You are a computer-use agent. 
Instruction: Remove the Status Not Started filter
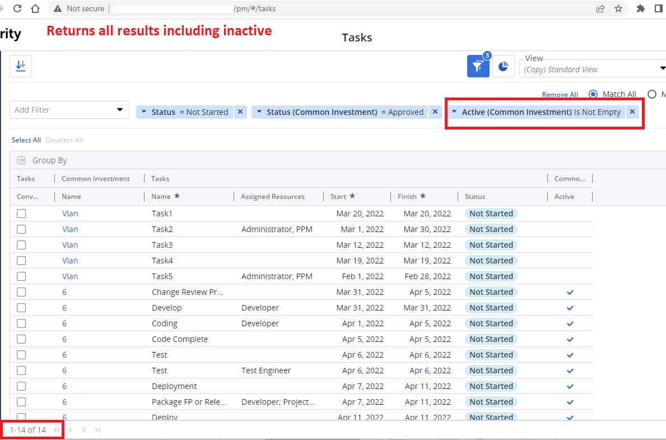(x=240, y=112)
